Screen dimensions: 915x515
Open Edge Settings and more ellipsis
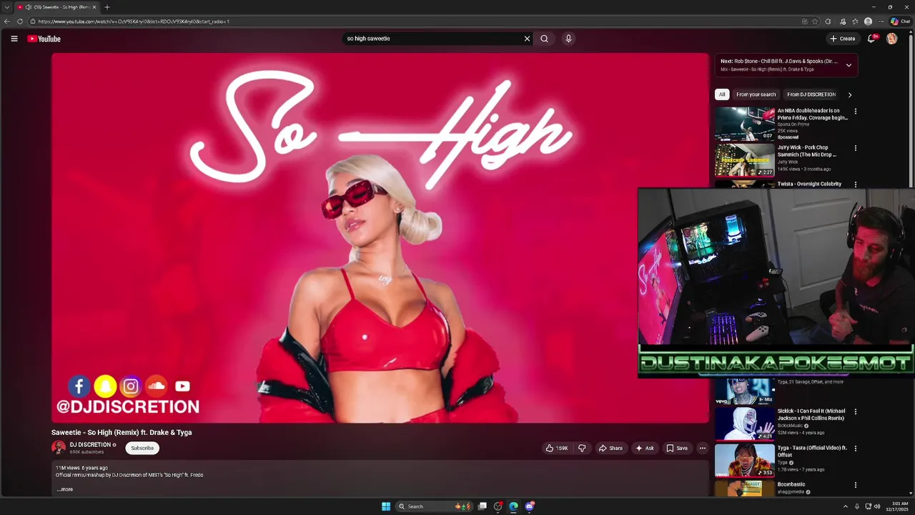tap(881, 21)
